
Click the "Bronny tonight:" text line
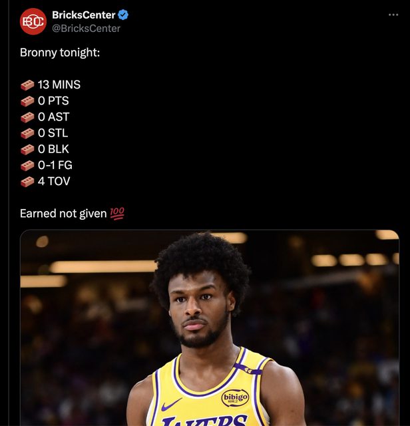tap(60, 53)
